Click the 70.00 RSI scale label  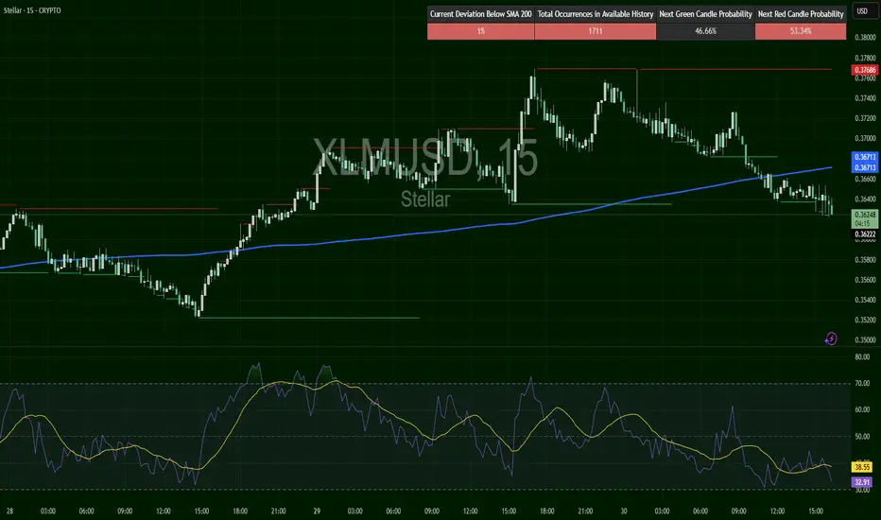click(x=862, y=383)
